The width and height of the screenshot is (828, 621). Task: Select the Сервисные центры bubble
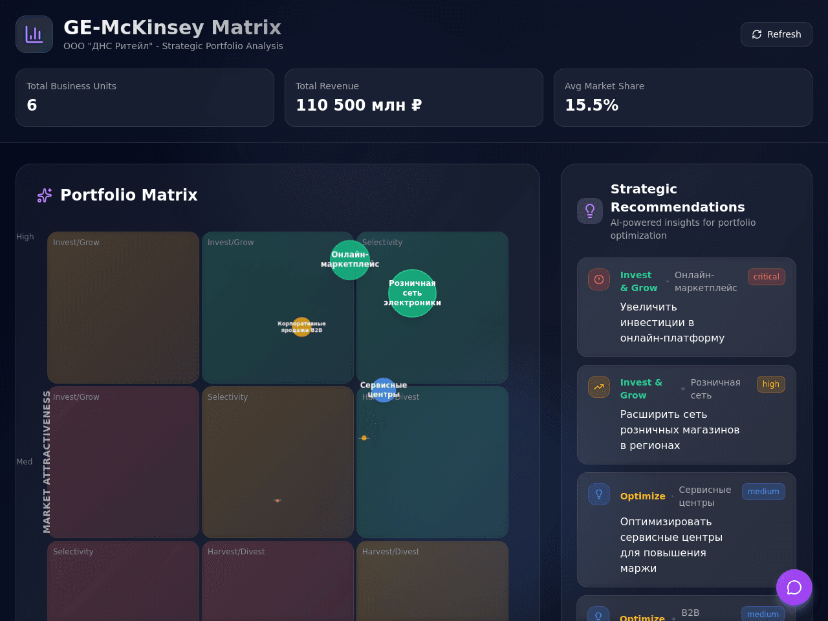point(384,390)
